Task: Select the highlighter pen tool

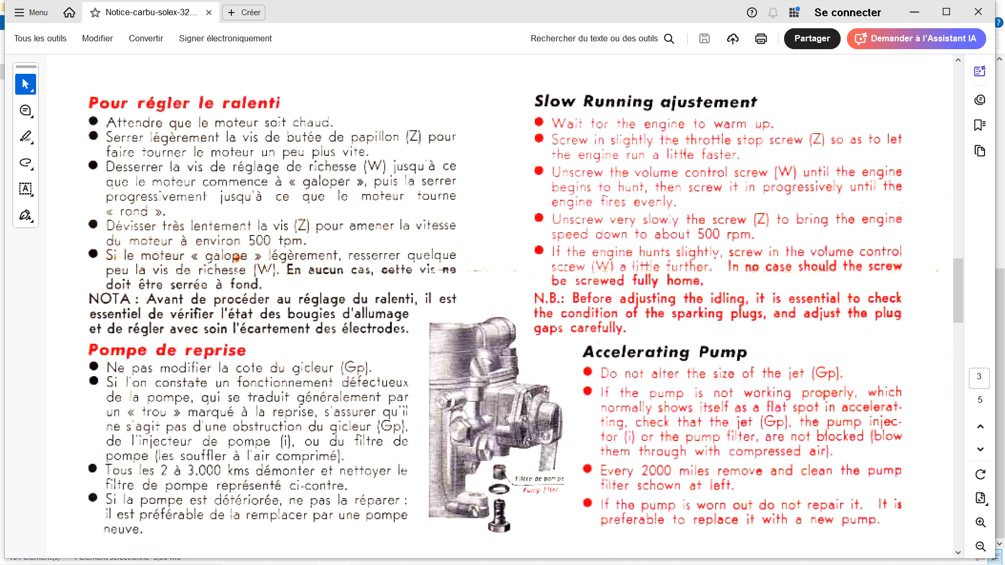Action: pos(26,137)
